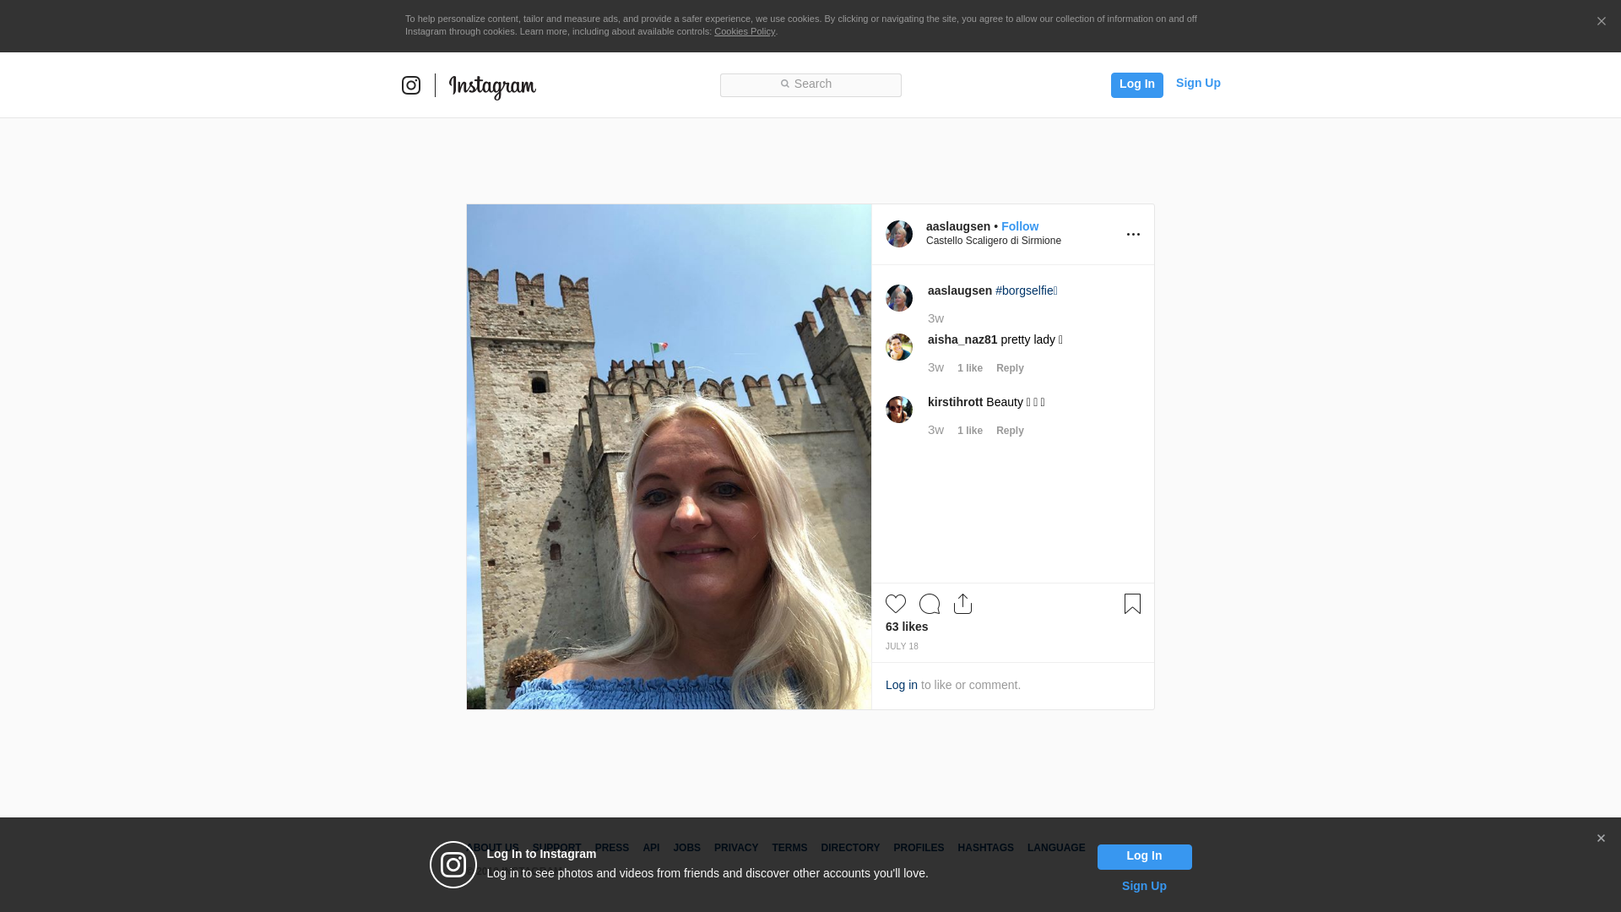Viewport: 1621px width, 912px height.
Task: Open aaslaugsen username in the caption
Action: coord(960,290)
